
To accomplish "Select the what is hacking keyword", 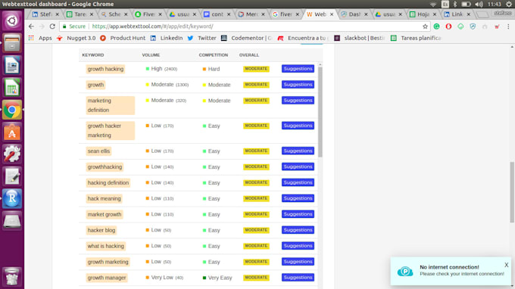I will point(106,246).
